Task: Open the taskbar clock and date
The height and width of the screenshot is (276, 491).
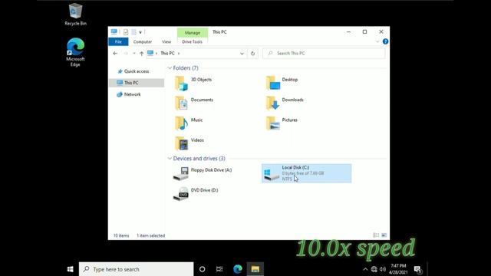Action: point(398,269)
